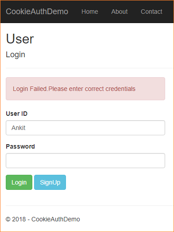This screenshot has width=174, height=232.
Task: Click the Password label text
Action: click(20, 146)
